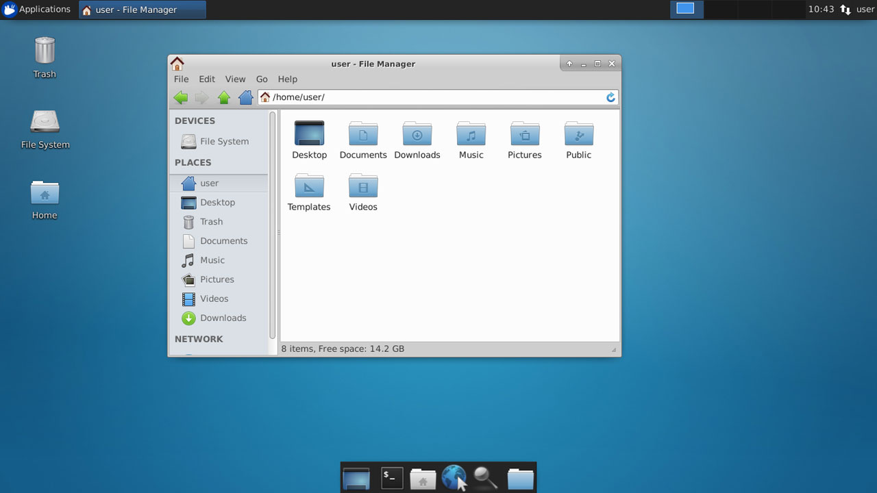Image resolution: width=877 pixels, height=493 pixels.
Task: Refresh the folder view with reload icon
Action: [610, 97]
